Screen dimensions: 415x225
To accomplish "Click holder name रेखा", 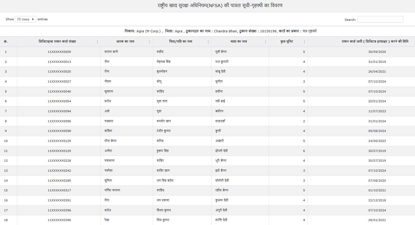I will (107, 220).
